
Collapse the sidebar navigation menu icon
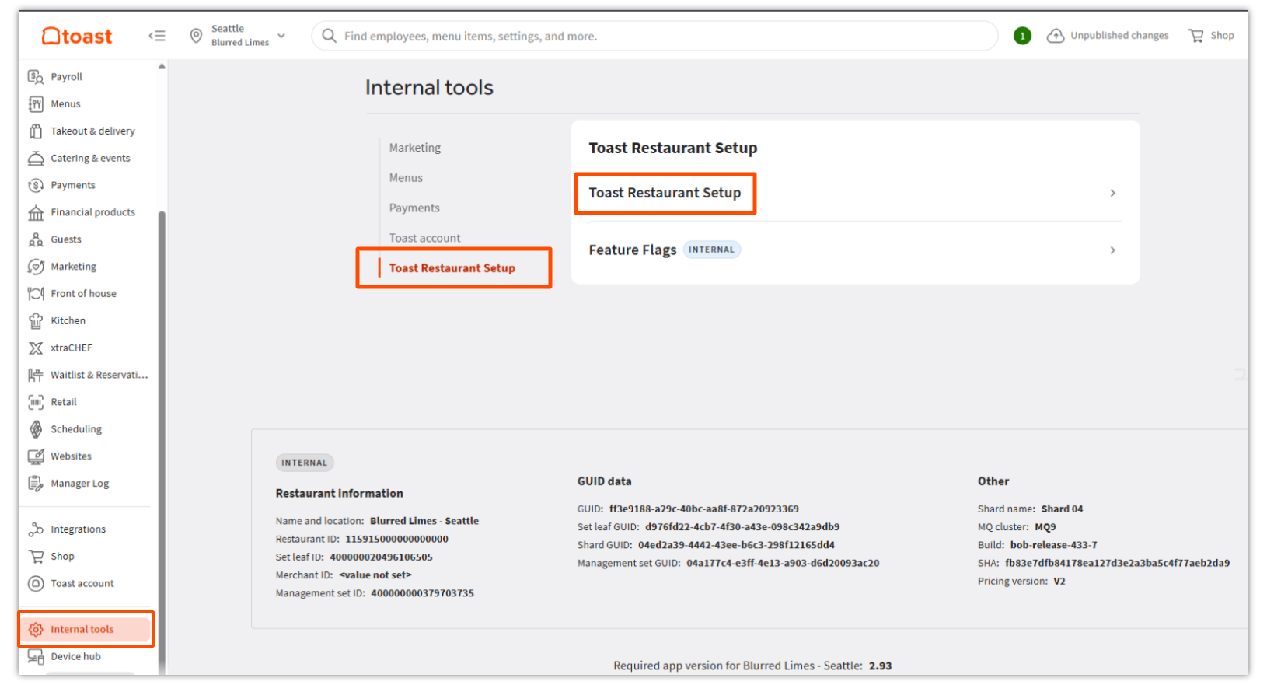pyautogui.click(x=157, y=36)
